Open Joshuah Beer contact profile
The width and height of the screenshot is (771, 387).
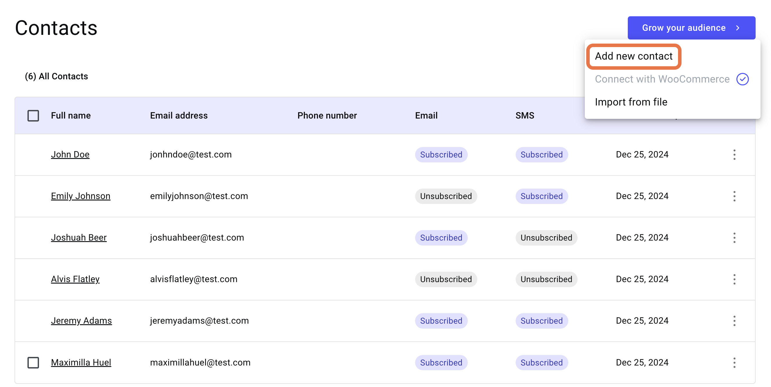[x=78, y=237]
